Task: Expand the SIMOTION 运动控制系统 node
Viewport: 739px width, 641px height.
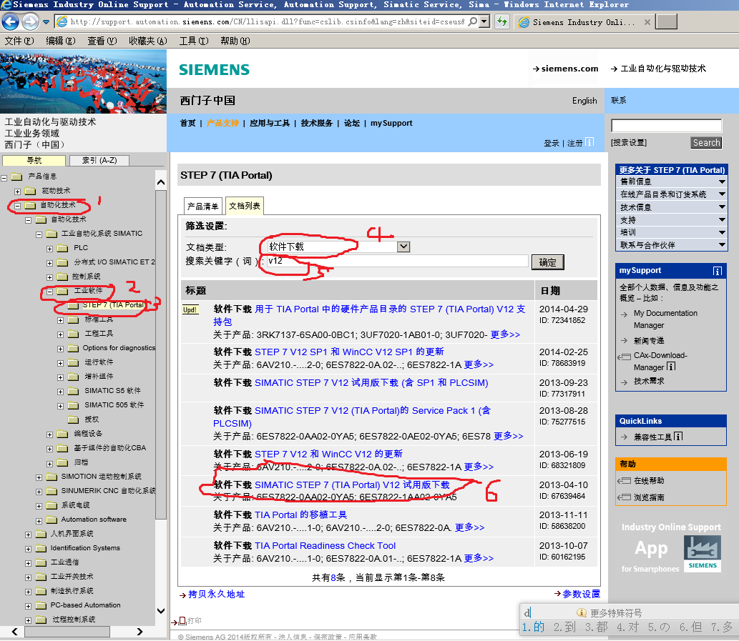Action: point(39,477)
